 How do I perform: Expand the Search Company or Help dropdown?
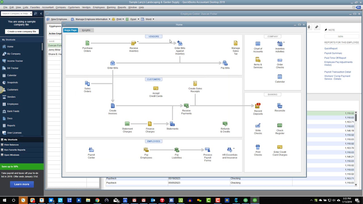pos(31,14)
